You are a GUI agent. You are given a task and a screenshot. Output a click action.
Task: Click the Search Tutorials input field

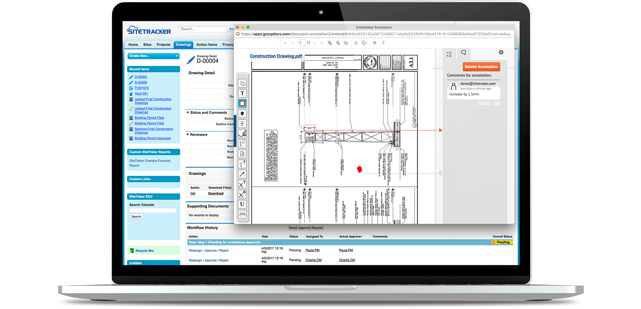coord(153,210)
